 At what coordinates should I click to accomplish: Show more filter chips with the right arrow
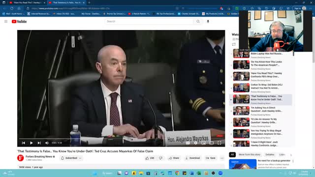[x=291, y=155]
